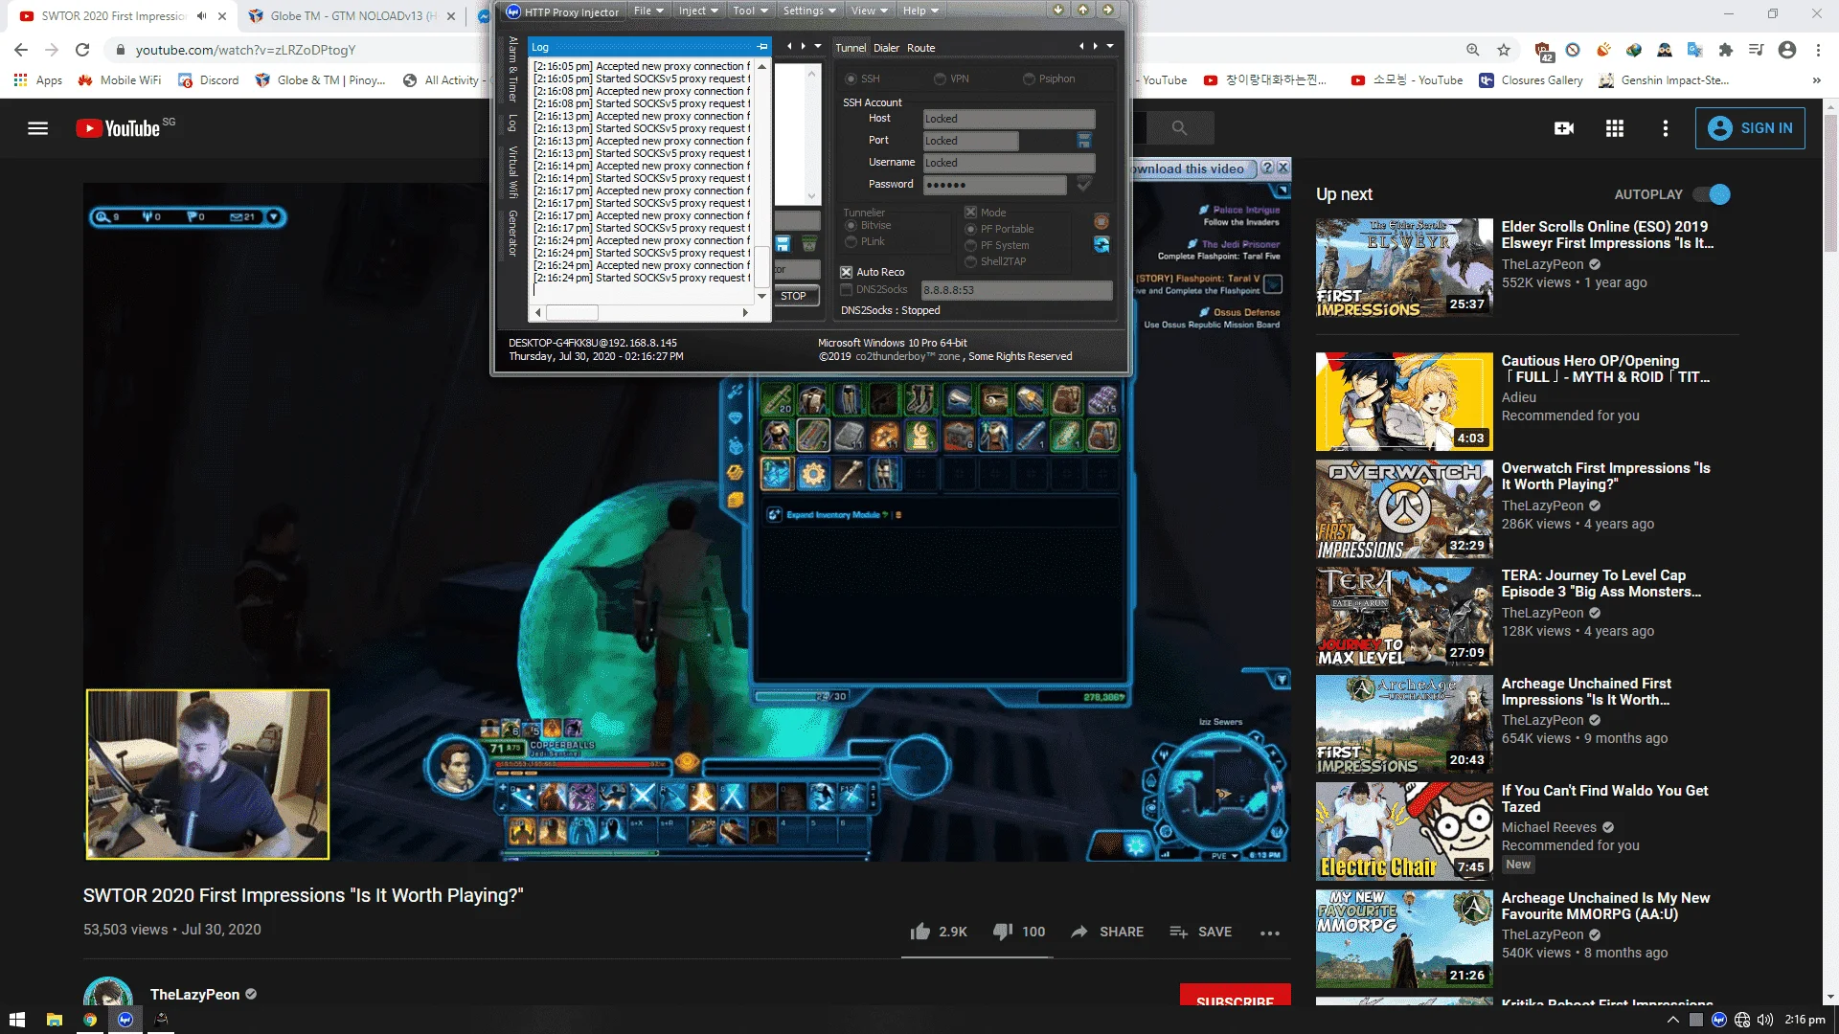This screenshot has width=1839, height=1034.
Task: Click the blue refresh icon beside Mode options
Action: [x=1101, y=244]
